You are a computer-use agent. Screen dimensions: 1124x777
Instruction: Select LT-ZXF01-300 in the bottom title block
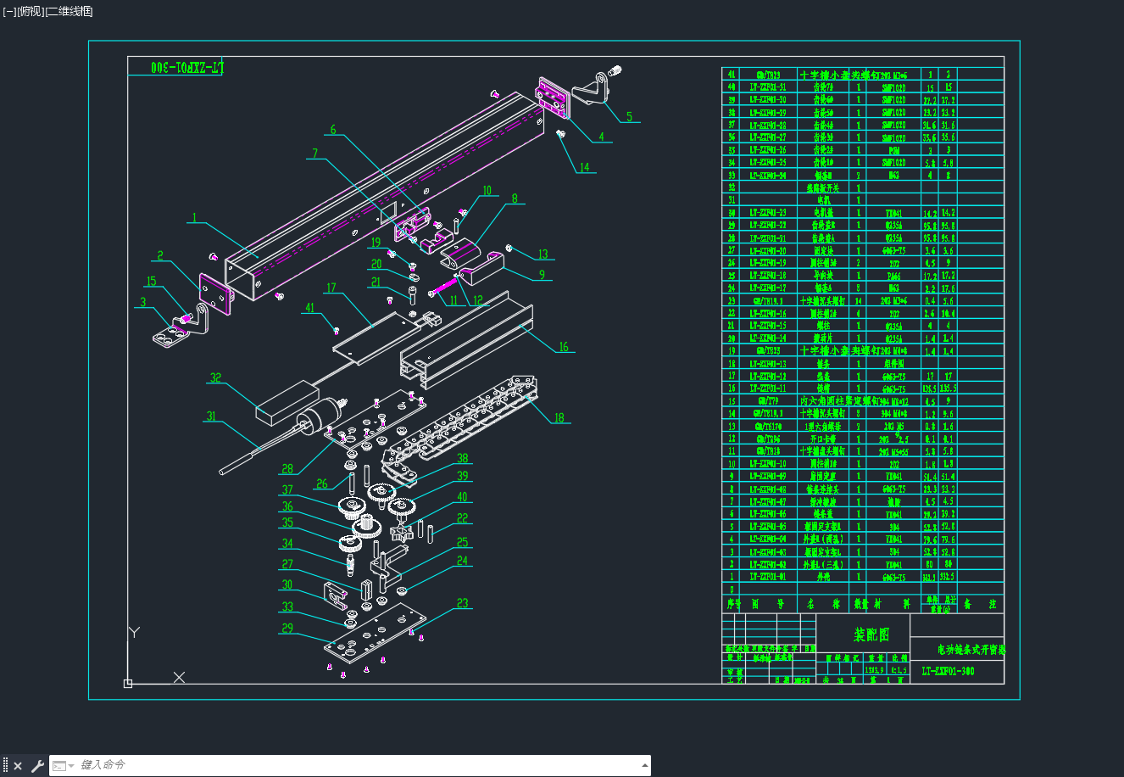(948, 671)
